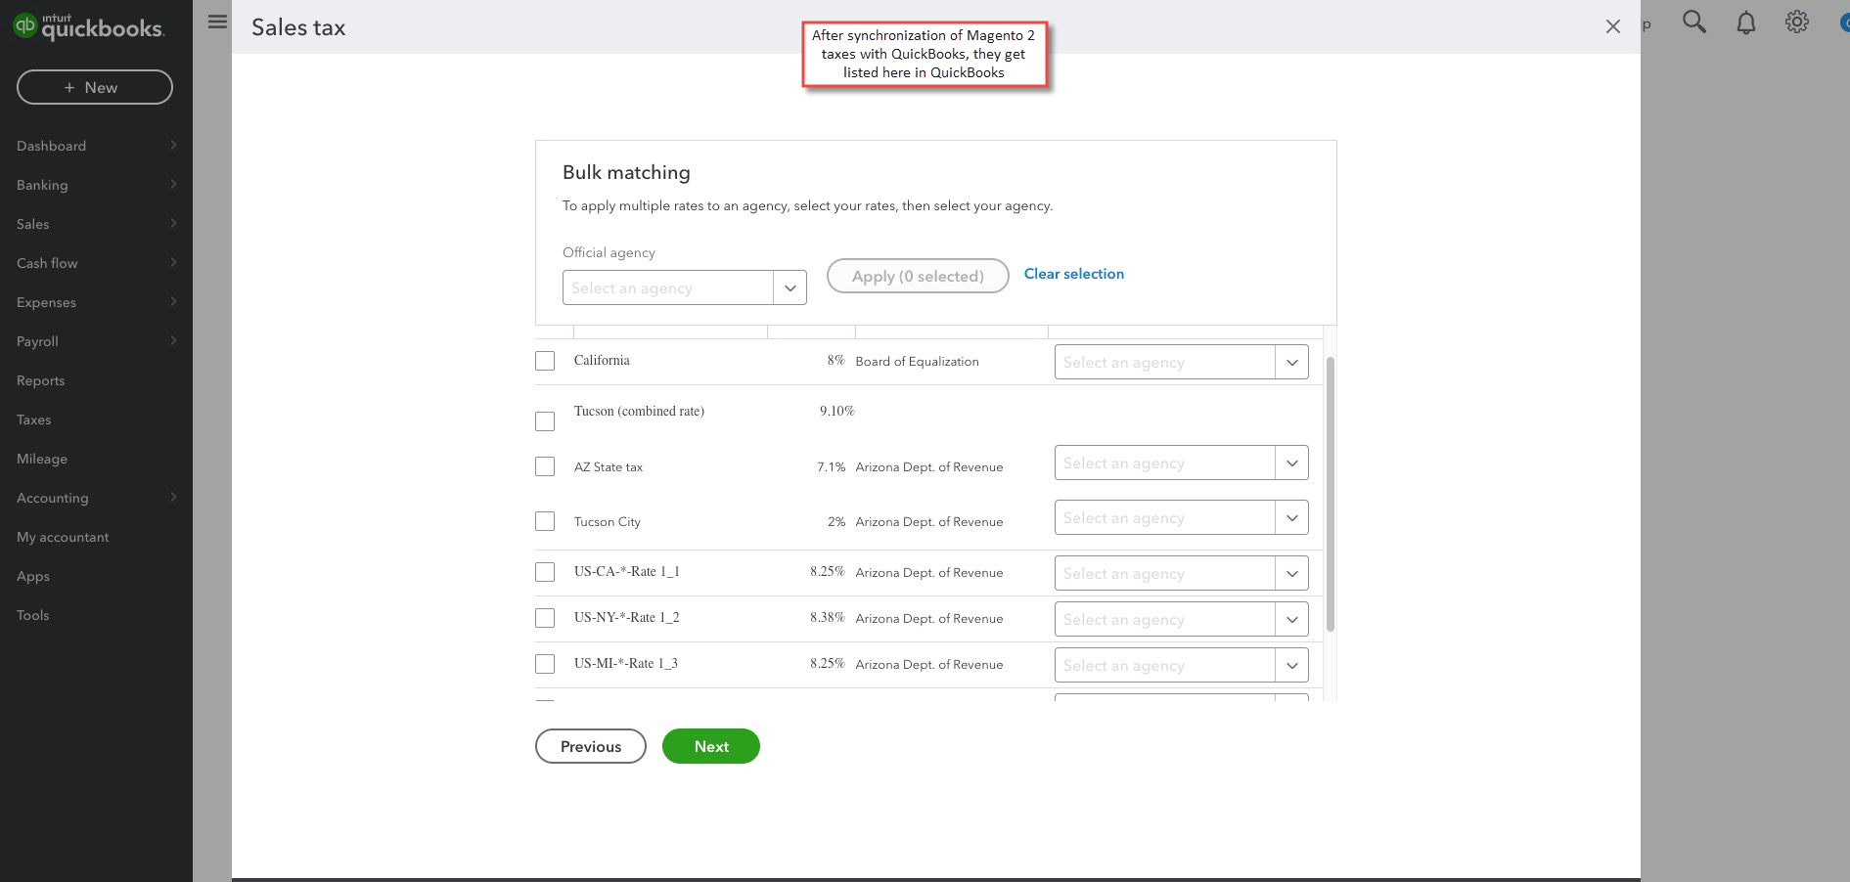The width and height of the screenshot is (1850, 882).
Task: Open Apps in sidebar
Action: 33,576
